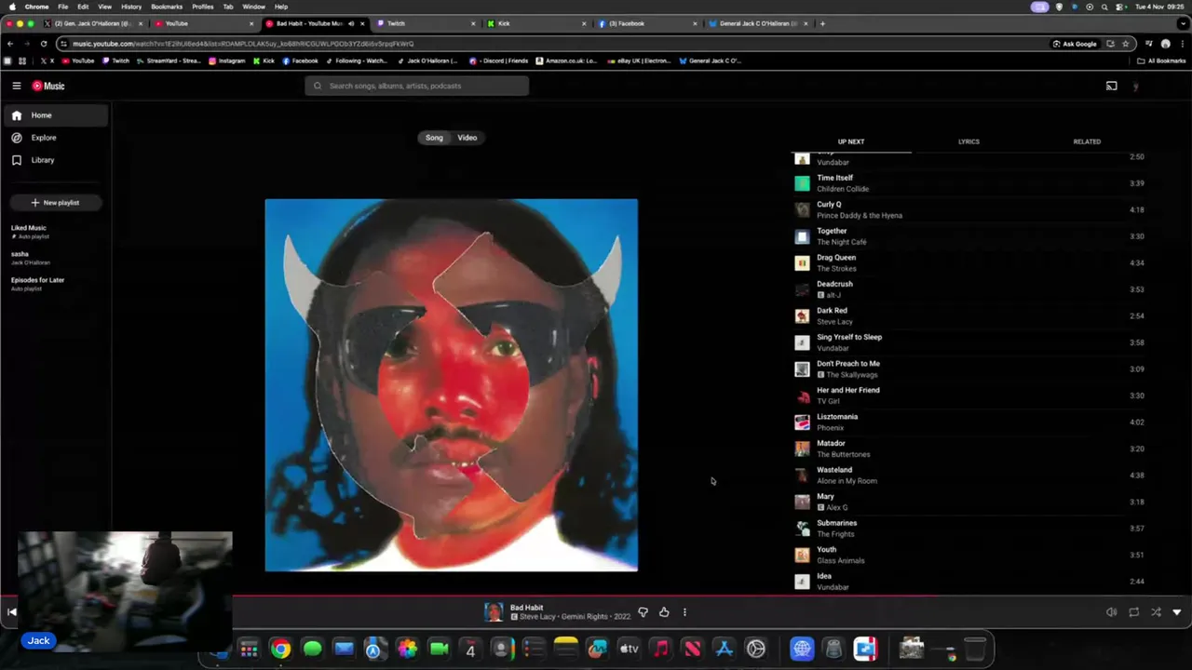Screen dimensions: 1192x670
Task: Bookmark this page with star icon
Action: (1125, 44)
